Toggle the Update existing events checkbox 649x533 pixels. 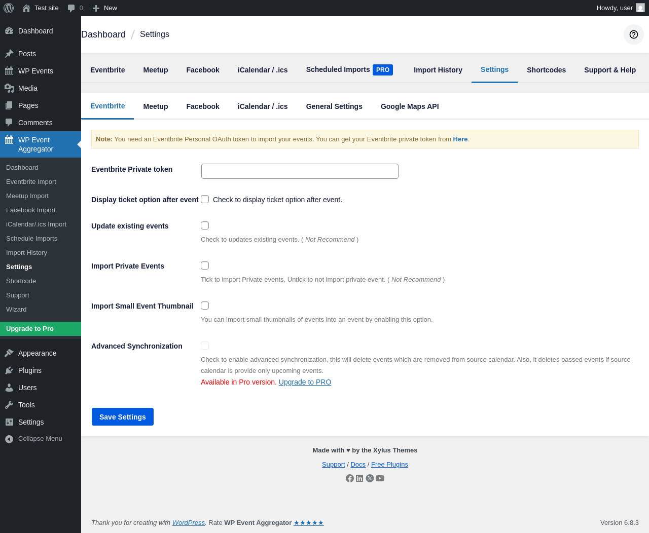(x=205, y=225)
